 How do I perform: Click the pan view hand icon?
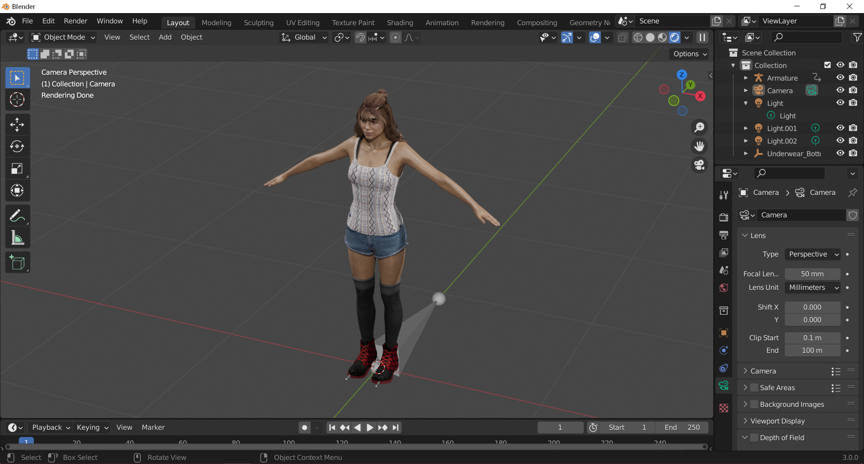coord(699,146)
